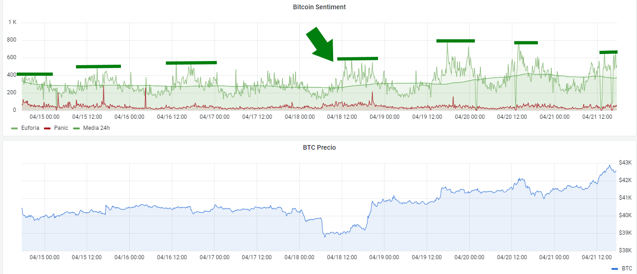Click the $39K label on price axis
The image size is (637, 274).
point(625,233)
